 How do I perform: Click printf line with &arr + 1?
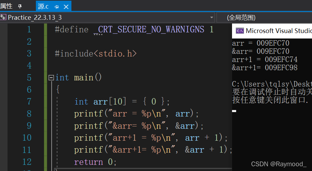tap(153, 150)
